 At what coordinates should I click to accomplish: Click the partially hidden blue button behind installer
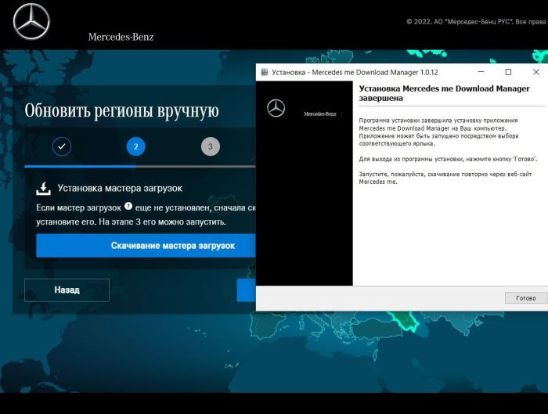pos(247,290)
